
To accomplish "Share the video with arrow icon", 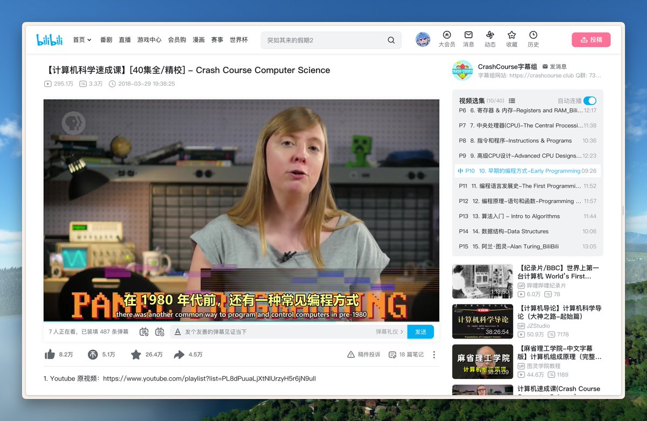I will pos(179,354).
